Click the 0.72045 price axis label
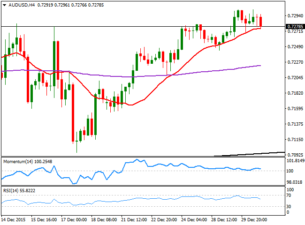The height and width of the screenshot is (225, 305). tap(295, 78)
